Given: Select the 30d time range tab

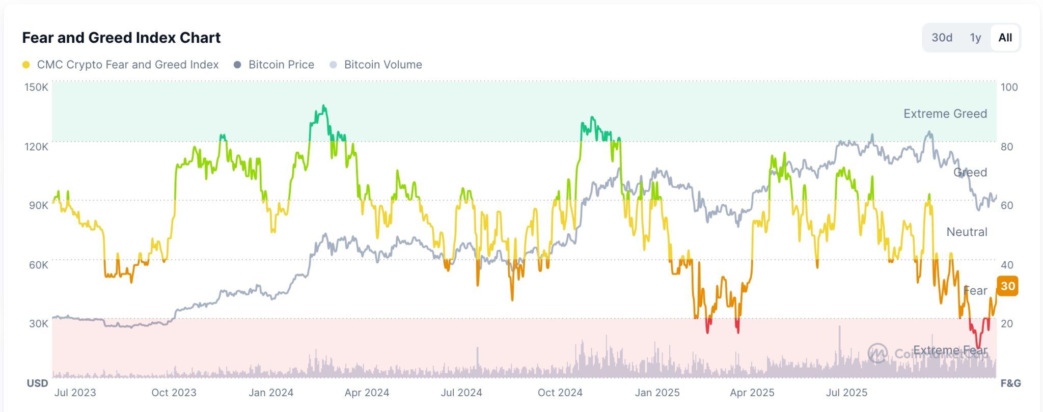Looking at the screenshot, I should tap(942, 38).
